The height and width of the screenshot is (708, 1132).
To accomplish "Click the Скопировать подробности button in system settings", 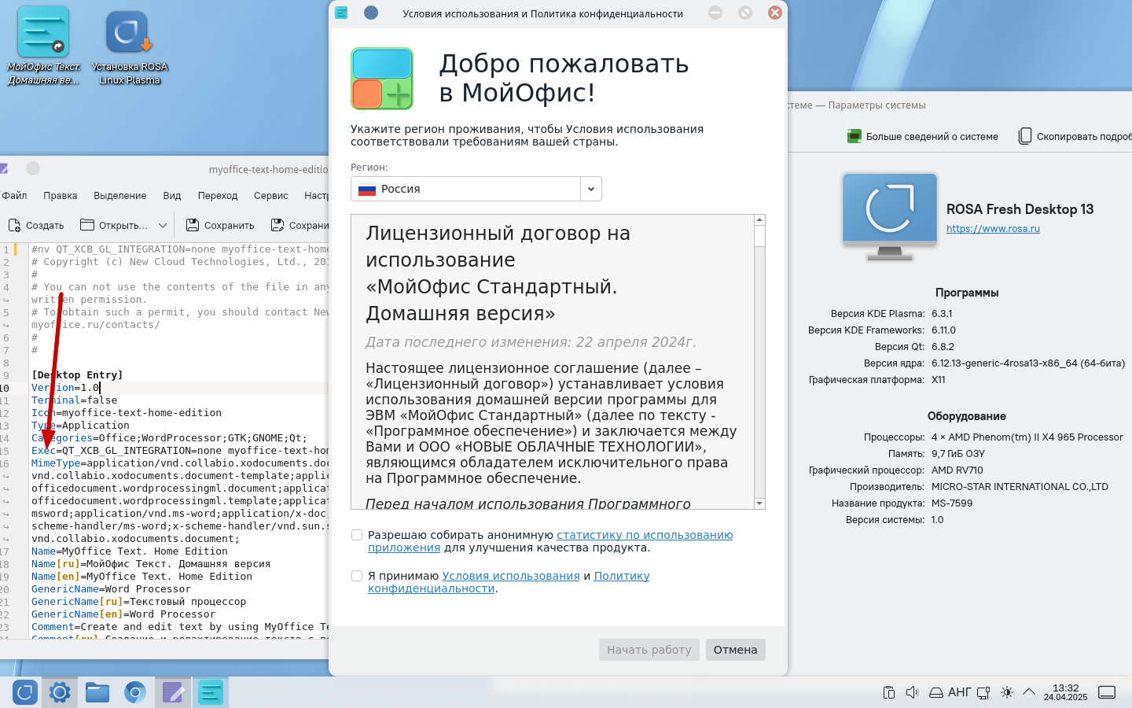I will (x=1075, y=136).
